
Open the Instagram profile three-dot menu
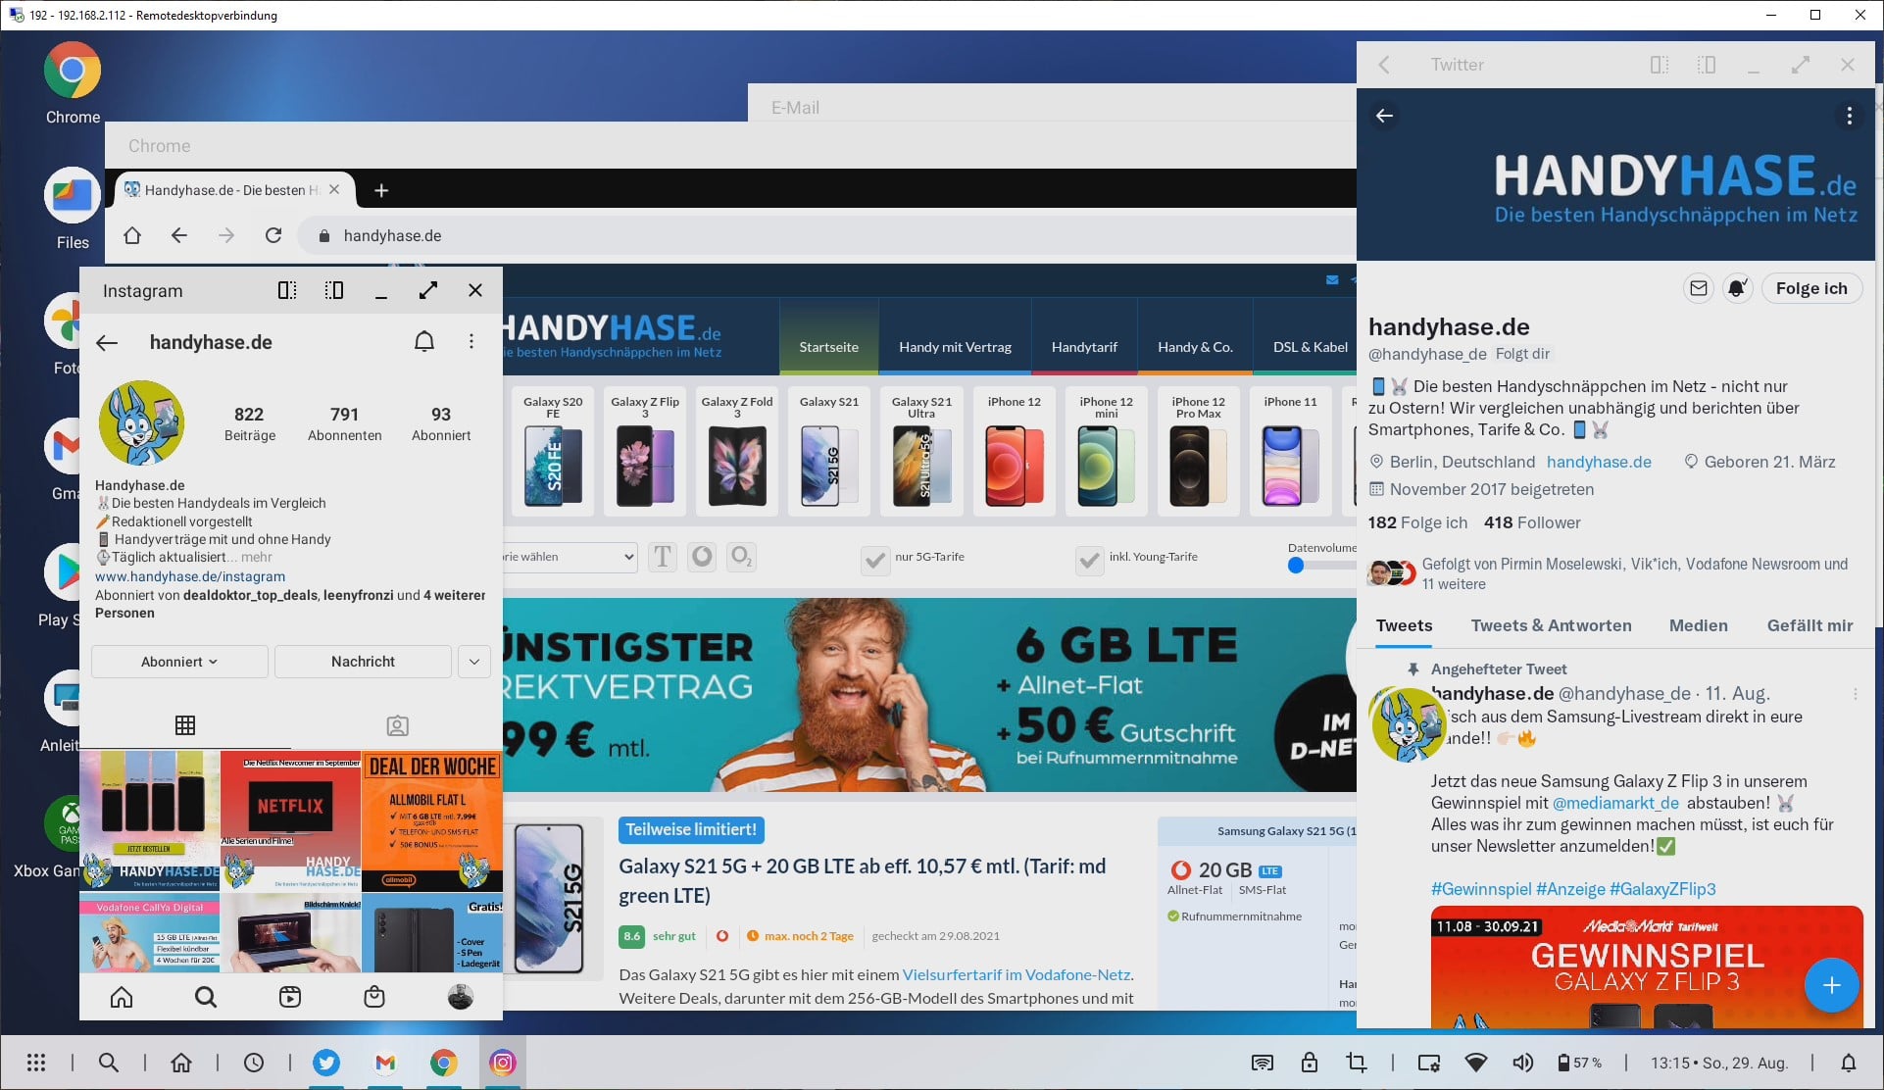coord(471,341)
